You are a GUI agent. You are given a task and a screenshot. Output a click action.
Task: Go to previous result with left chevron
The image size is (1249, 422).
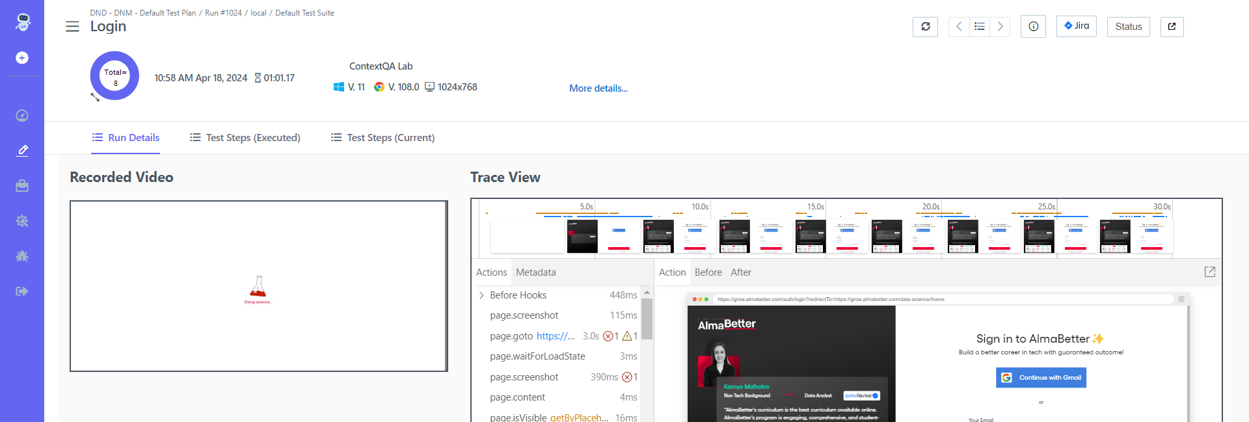959,27
